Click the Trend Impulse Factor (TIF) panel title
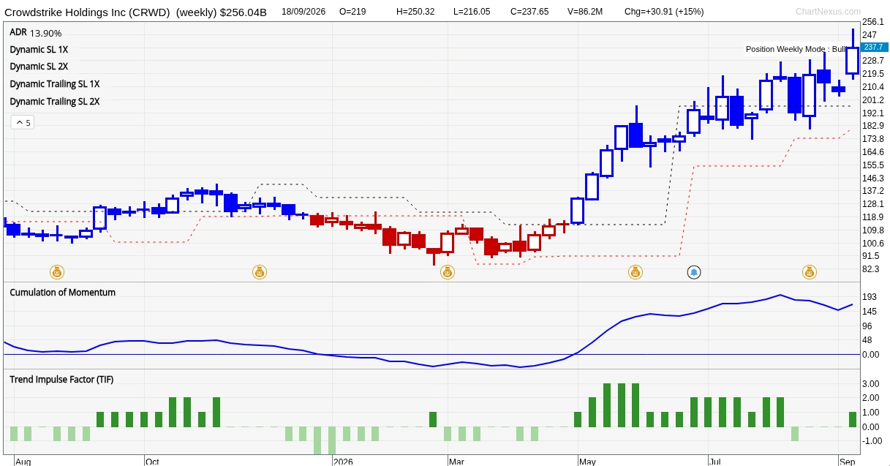 62,379
